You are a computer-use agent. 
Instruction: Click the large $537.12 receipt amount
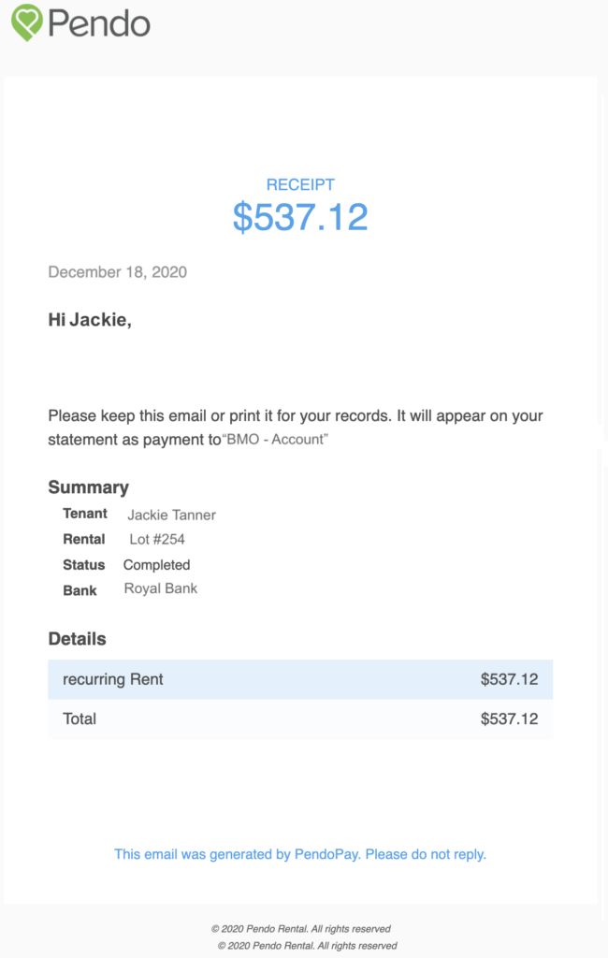click(300, 217)
